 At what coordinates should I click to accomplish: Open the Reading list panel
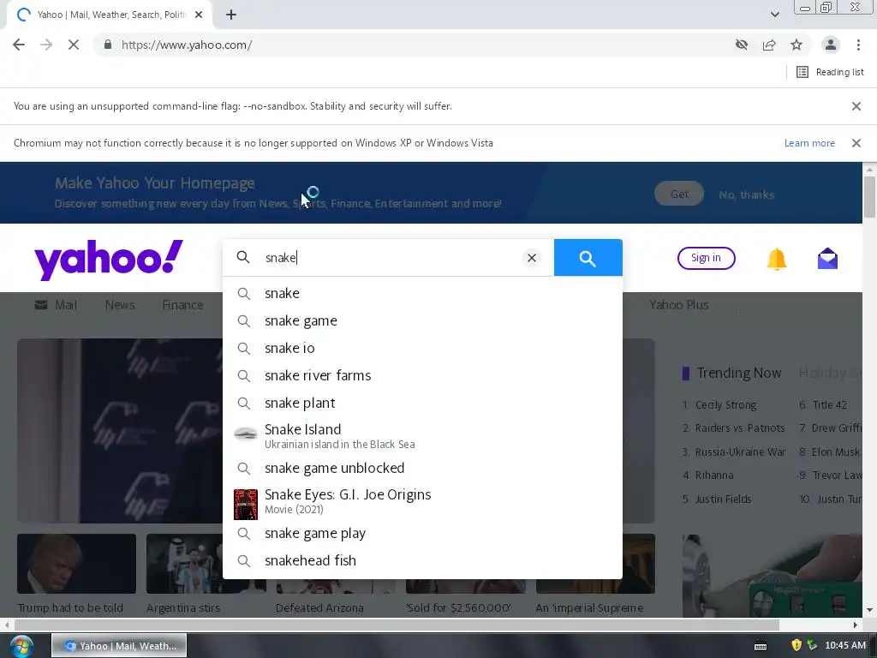(x=830, y=72)
